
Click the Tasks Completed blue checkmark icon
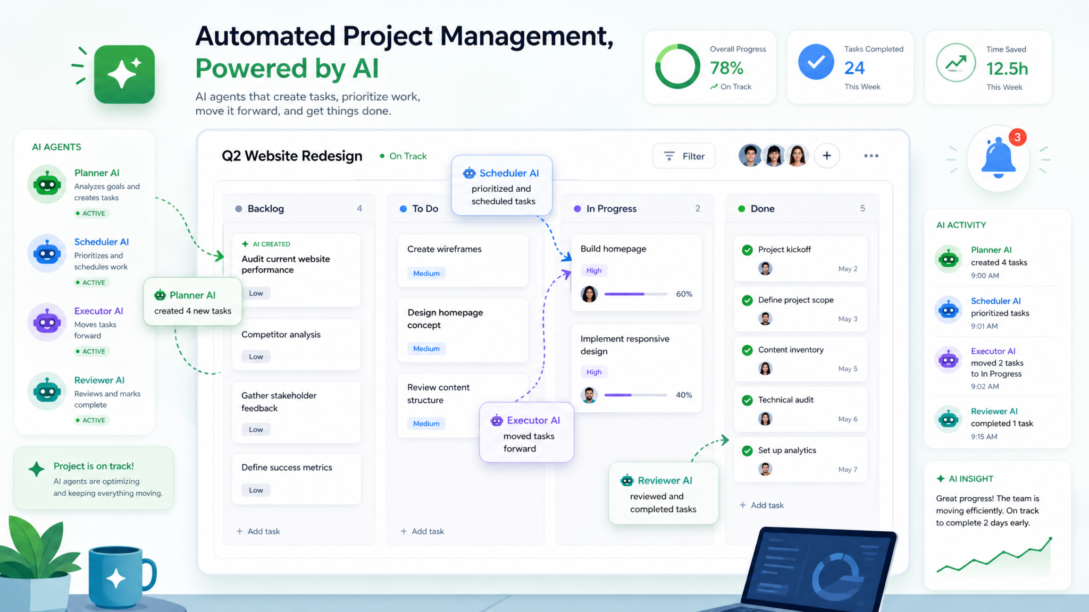coord(816,62)
